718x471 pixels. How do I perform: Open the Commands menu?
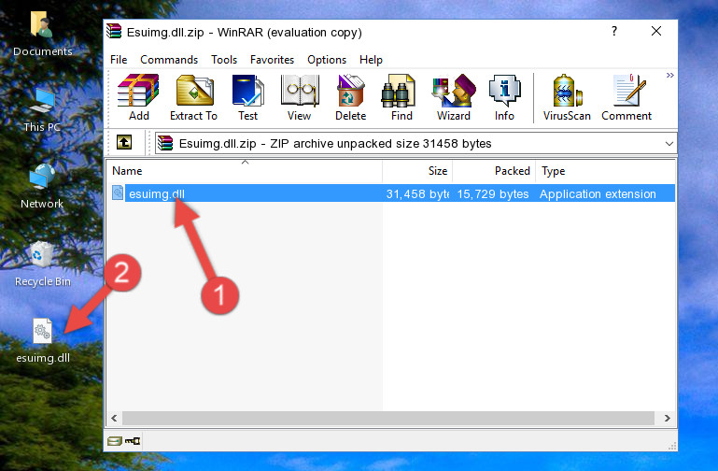[x=169, y=60]
